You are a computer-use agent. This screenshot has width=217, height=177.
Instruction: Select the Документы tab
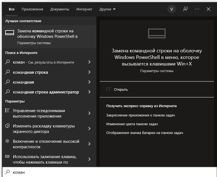click(60, 9)
